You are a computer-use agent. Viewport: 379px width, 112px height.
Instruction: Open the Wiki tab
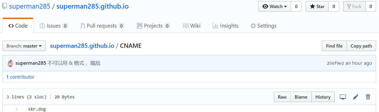192,26
